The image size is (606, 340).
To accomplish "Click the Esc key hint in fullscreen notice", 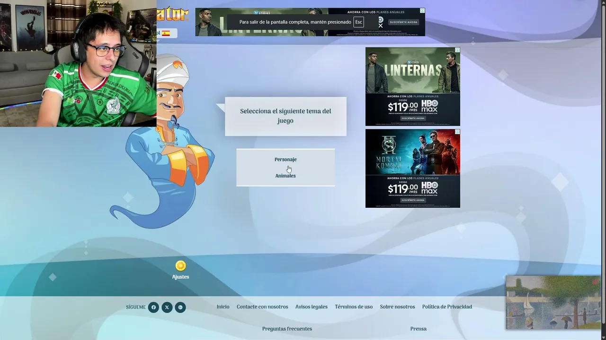I will click(359, 22).
